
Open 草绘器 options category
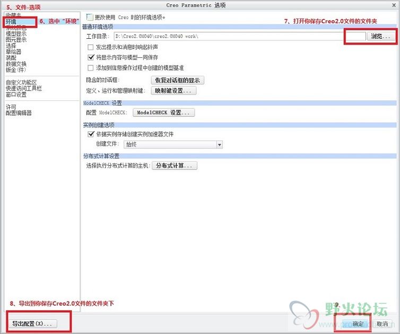[x=13, y=52]
